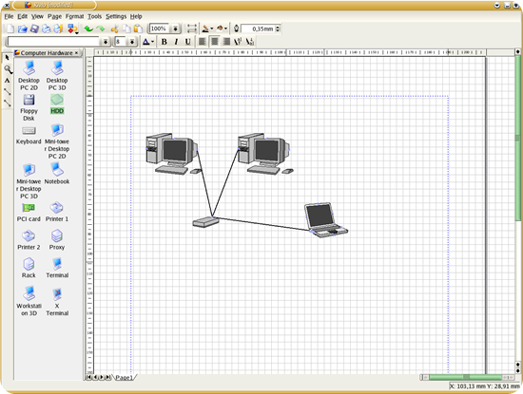Pick the HDD stencil
Viewport: 523px width, 394px height.
pyautogui.click(x=57, y=103)
